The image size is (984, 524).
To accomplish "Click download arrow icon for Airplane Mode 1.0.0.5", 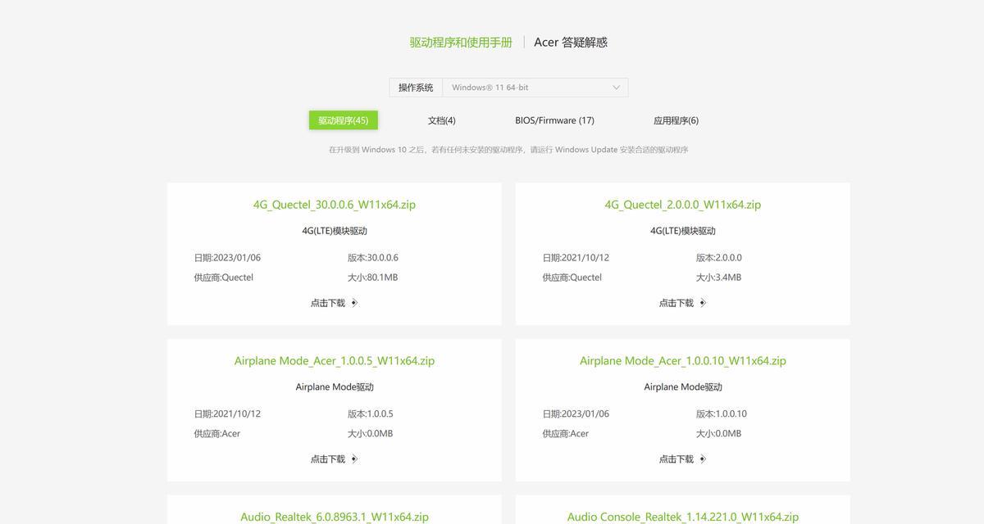I will click(354, 459).
